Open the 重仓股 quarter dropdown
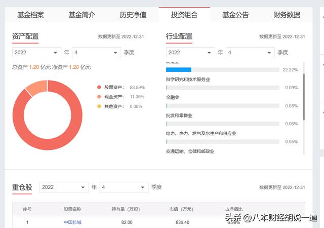The image size is (324, 228). [124, 187]
